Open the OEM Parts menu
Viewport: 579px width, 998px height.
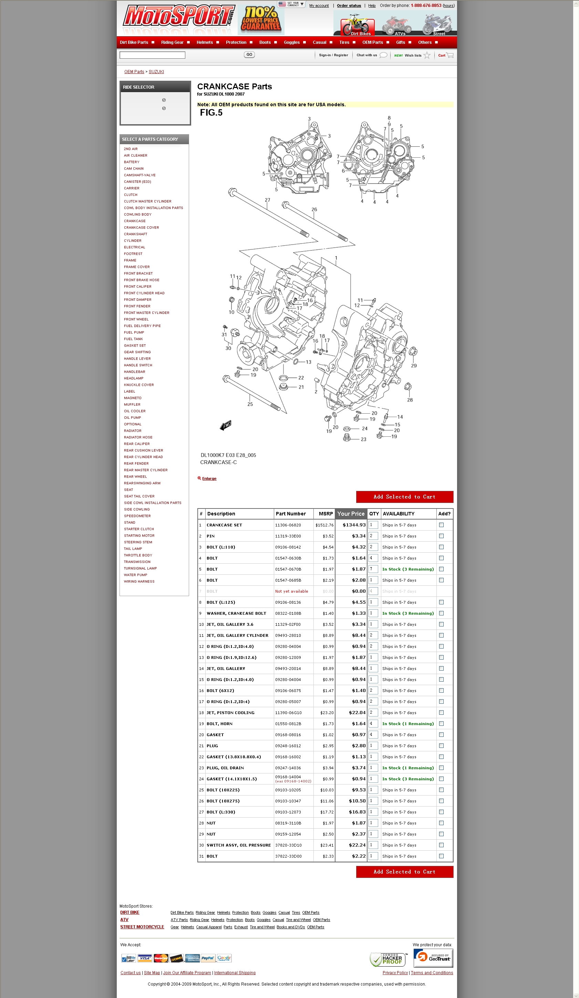(376, 42)
